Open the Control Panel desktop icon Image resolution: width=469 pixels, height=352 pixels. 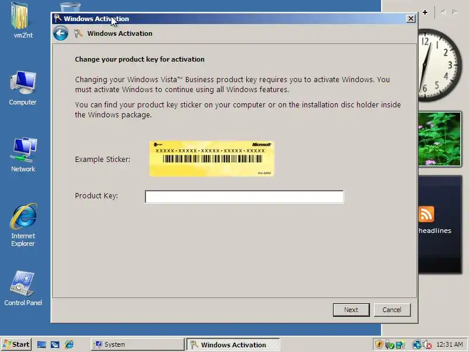pos(23,288)
